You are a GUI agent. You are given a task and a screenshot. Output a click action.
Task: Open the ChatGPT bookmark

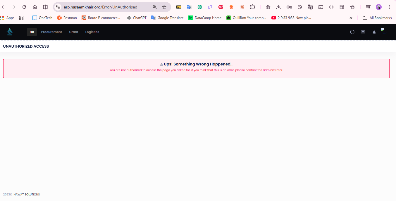[137, 18]
